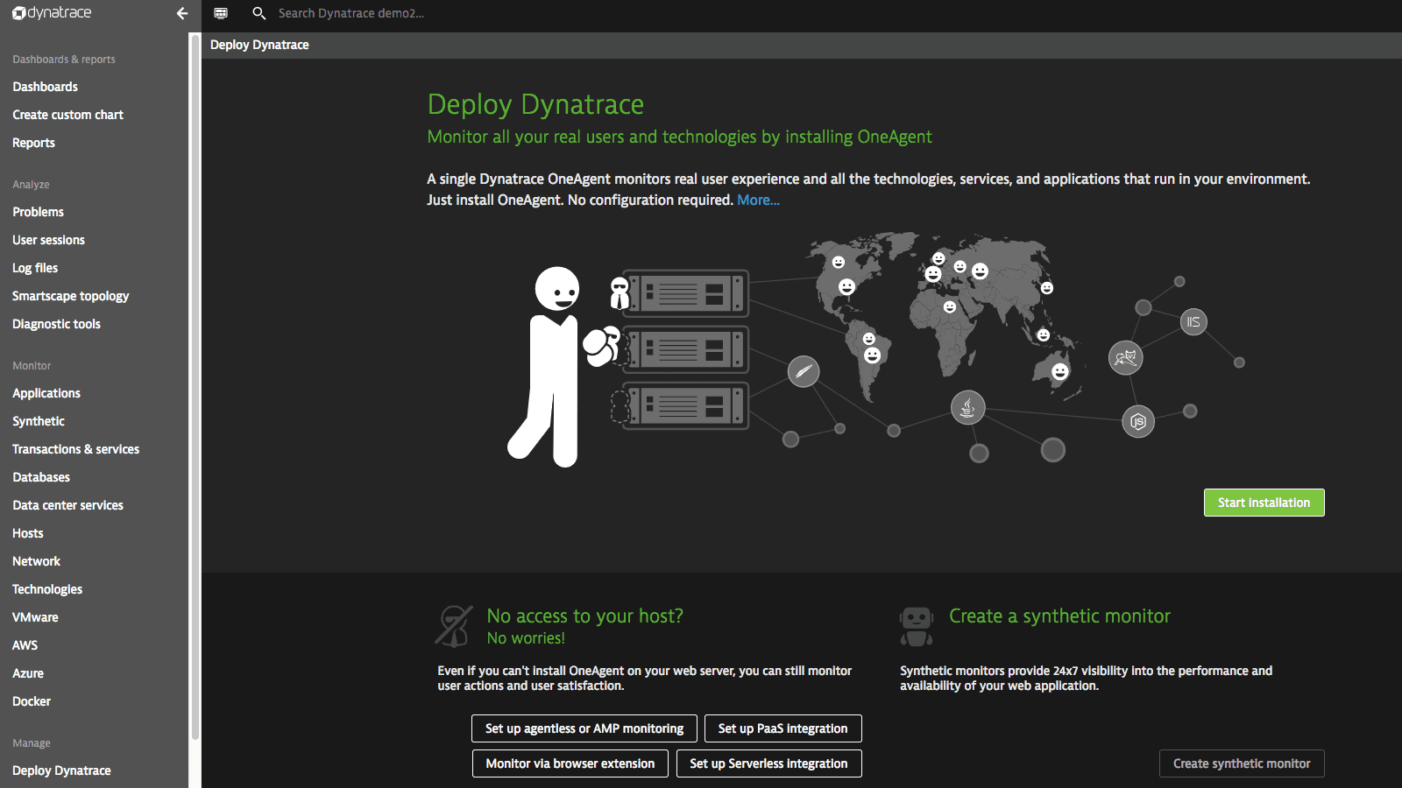Select Deploy Dynatrace in the sidebar
The width and height of the screenshot is (1402, 788).
(61, 770)
